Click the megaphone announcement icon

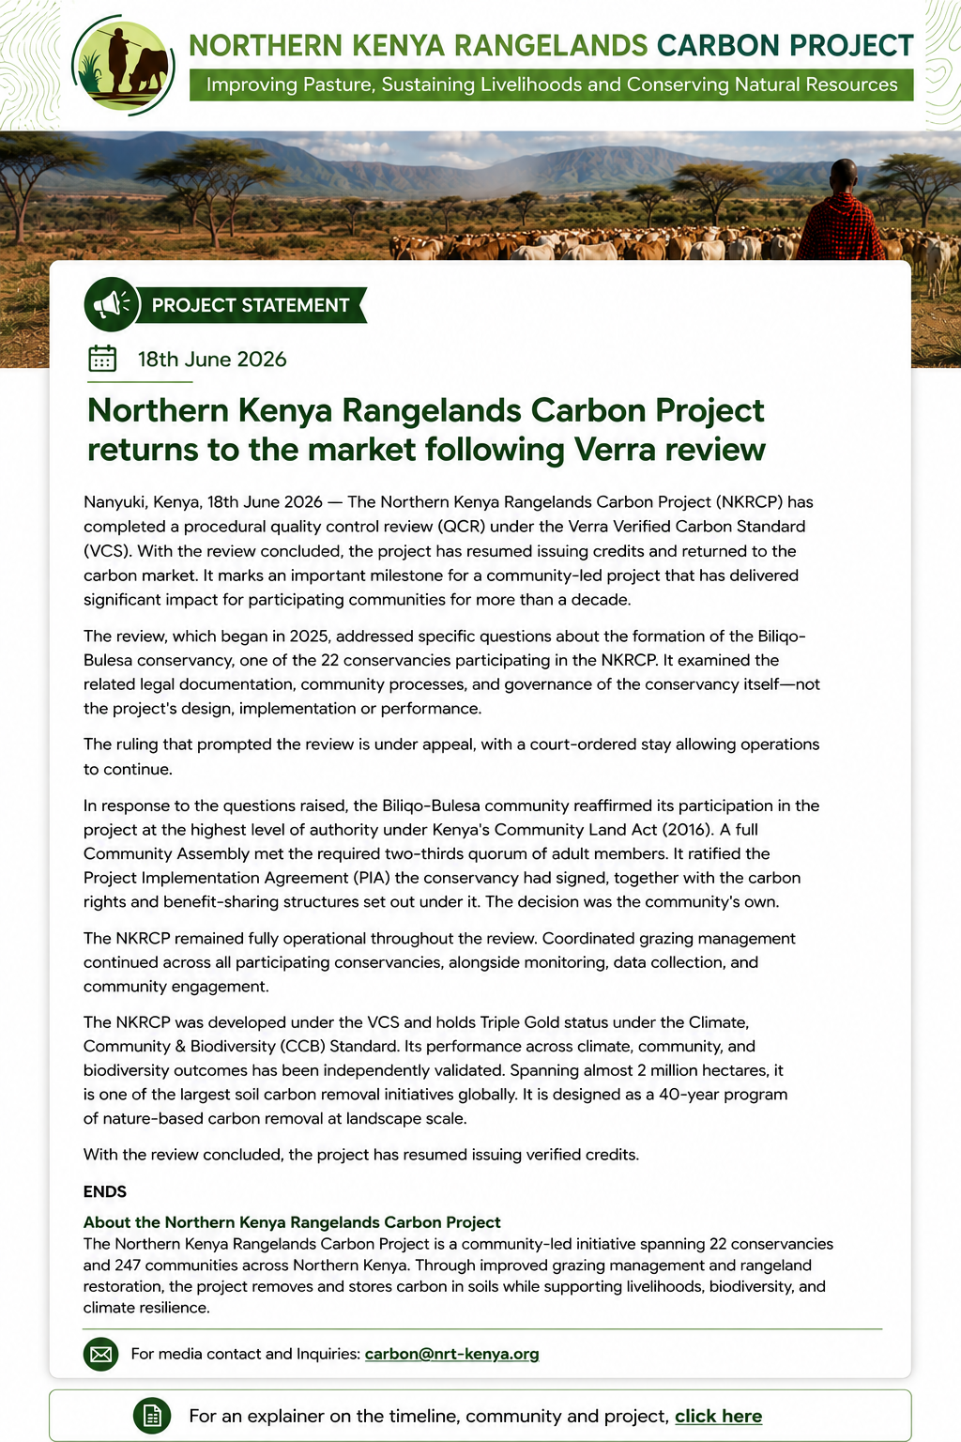(112, 304)
